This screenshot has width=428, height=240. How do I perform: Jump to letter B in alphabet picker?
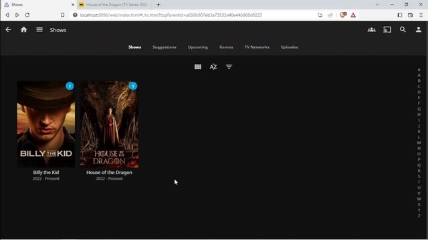(419, 81)
